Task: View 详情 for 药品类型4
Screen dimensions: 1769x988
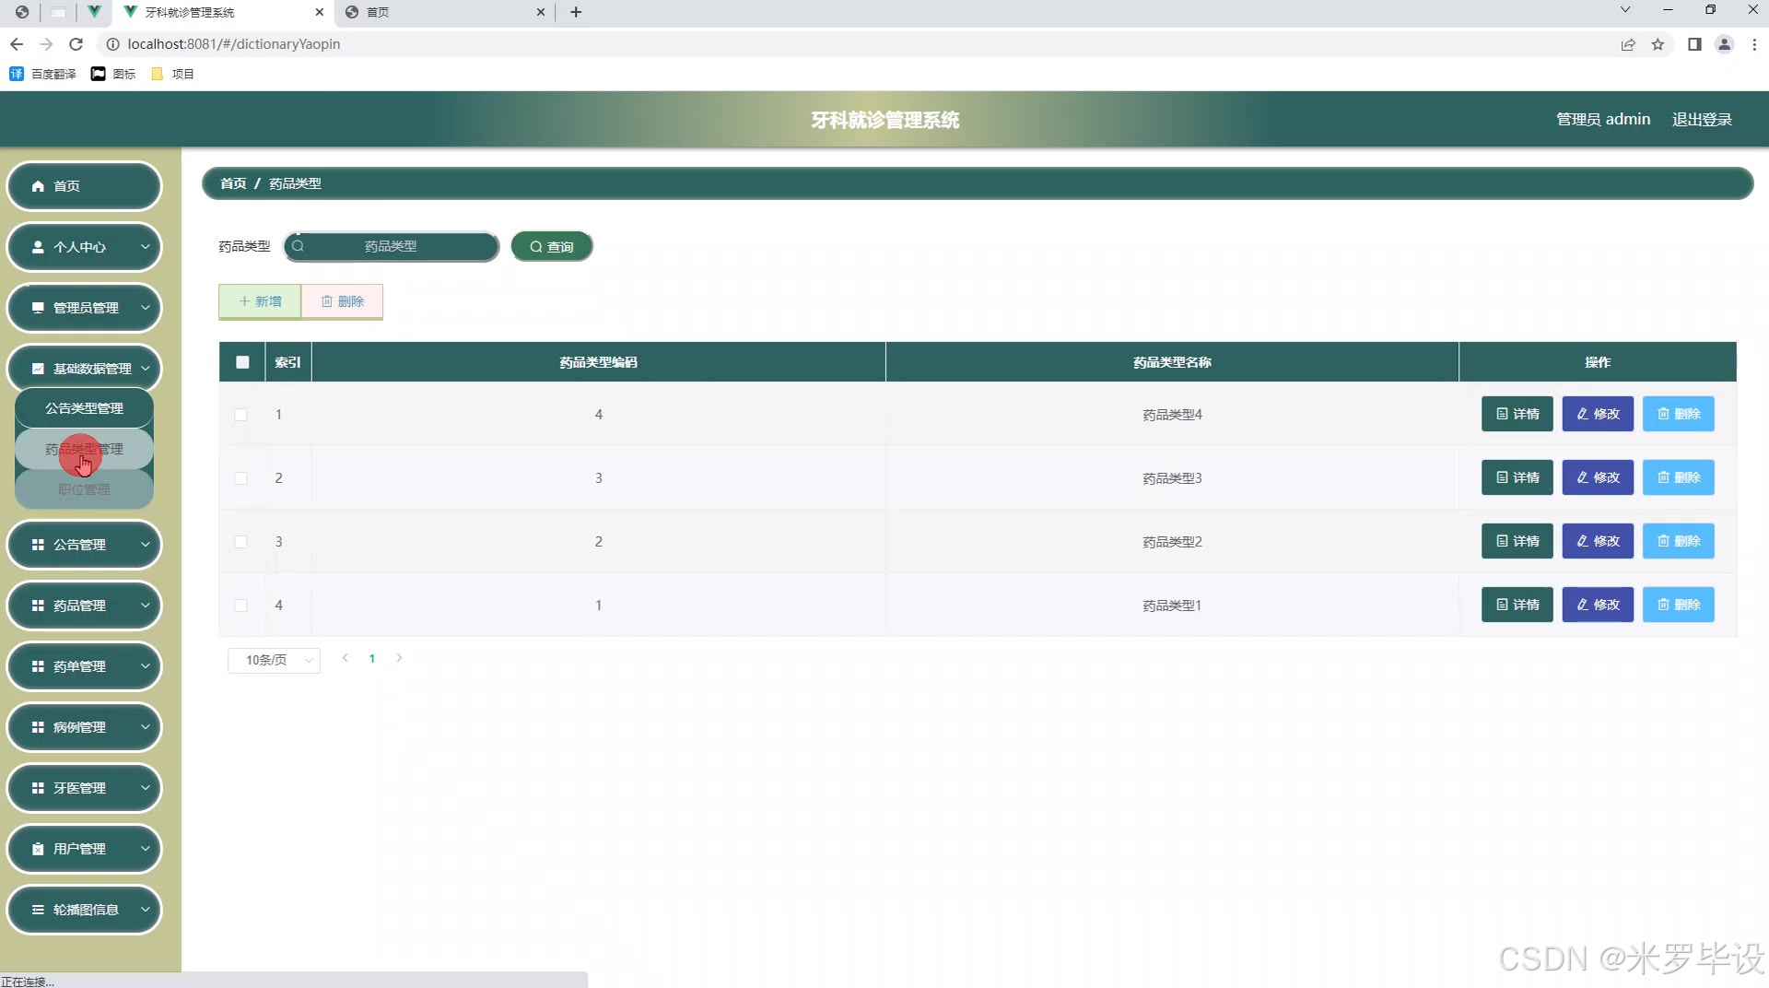Action: click(1517, 414)
